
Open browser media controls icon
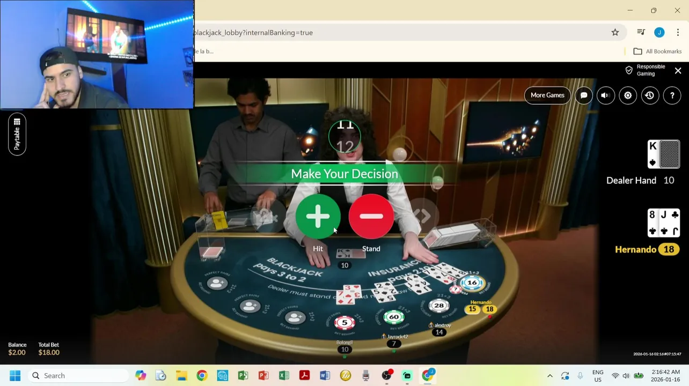point(641,33)
